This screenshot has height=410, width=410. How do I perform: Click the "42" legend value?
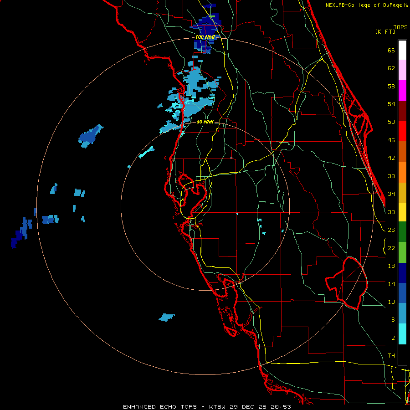point(391,158)
